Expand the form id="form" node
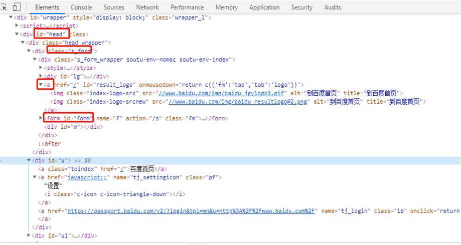 pyautogui.click(x=41, y=118)
